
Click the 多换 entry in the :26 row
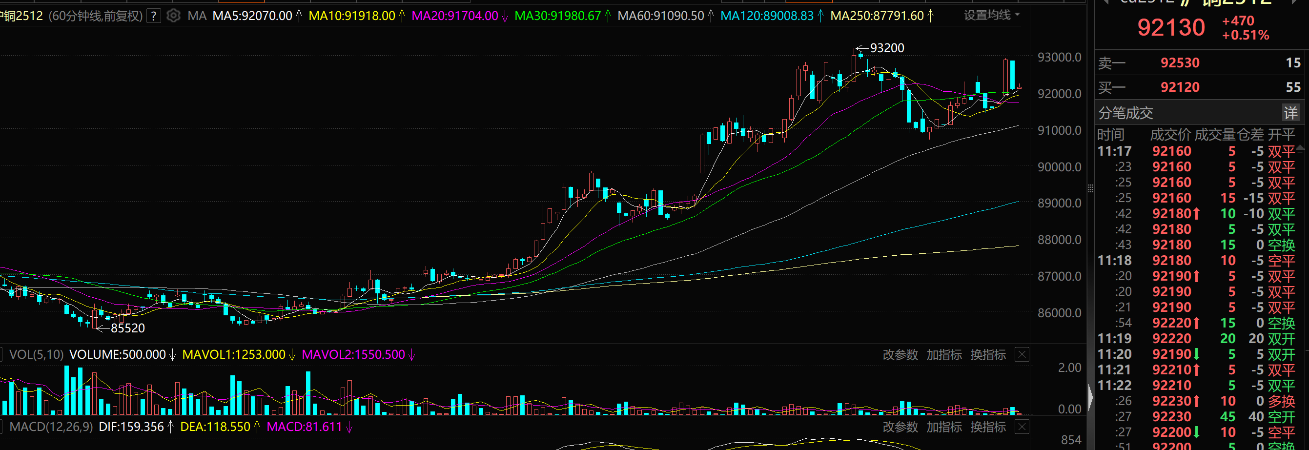tap(1282, 401)
